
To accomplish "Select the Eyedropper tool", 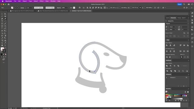I will 2,38.
